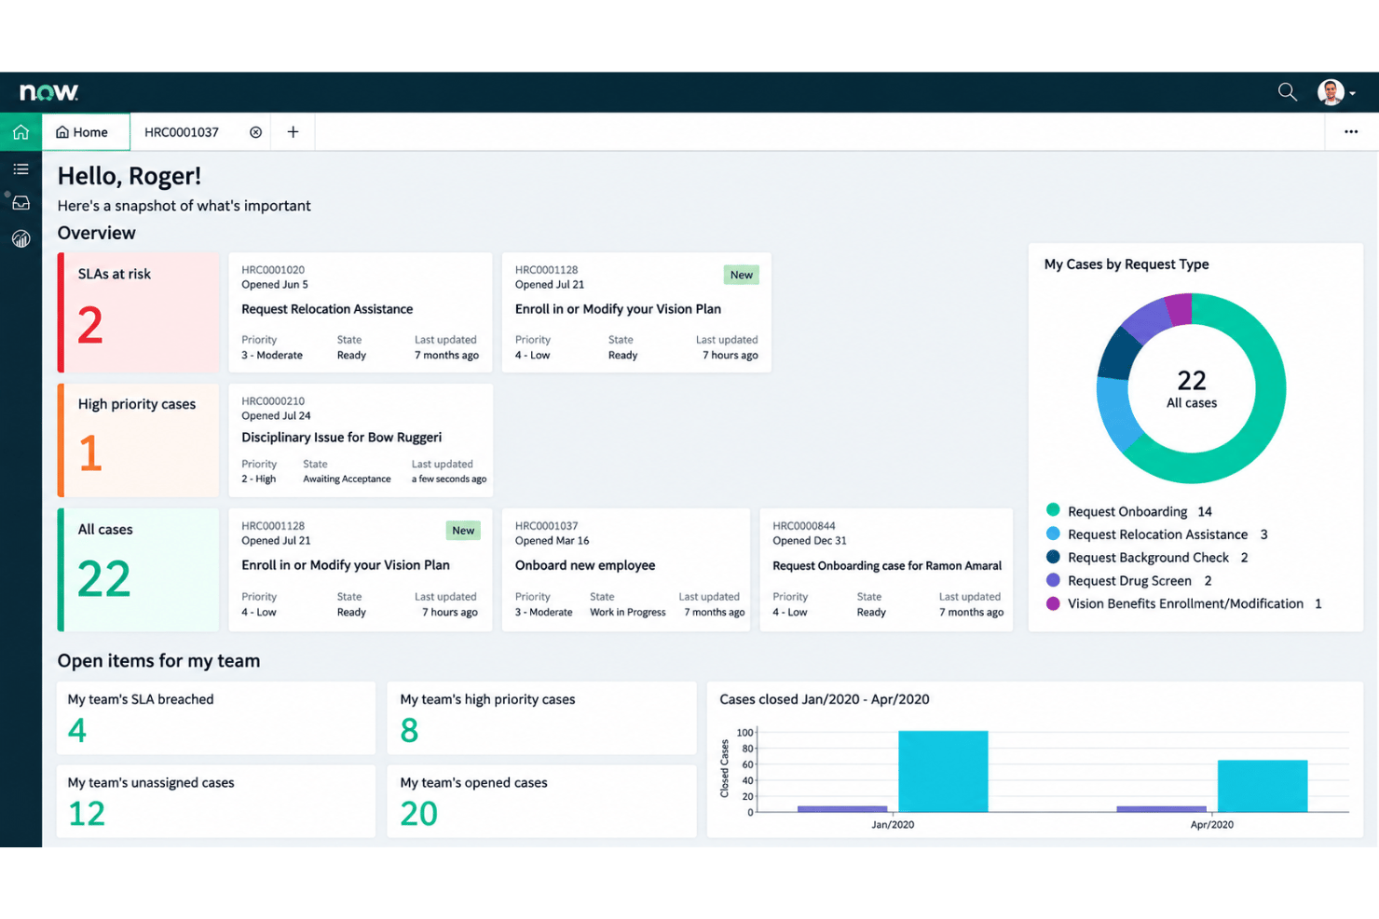Open the inbox sidebar icon
Screen dimensions: 1379x919
point(20,203)
